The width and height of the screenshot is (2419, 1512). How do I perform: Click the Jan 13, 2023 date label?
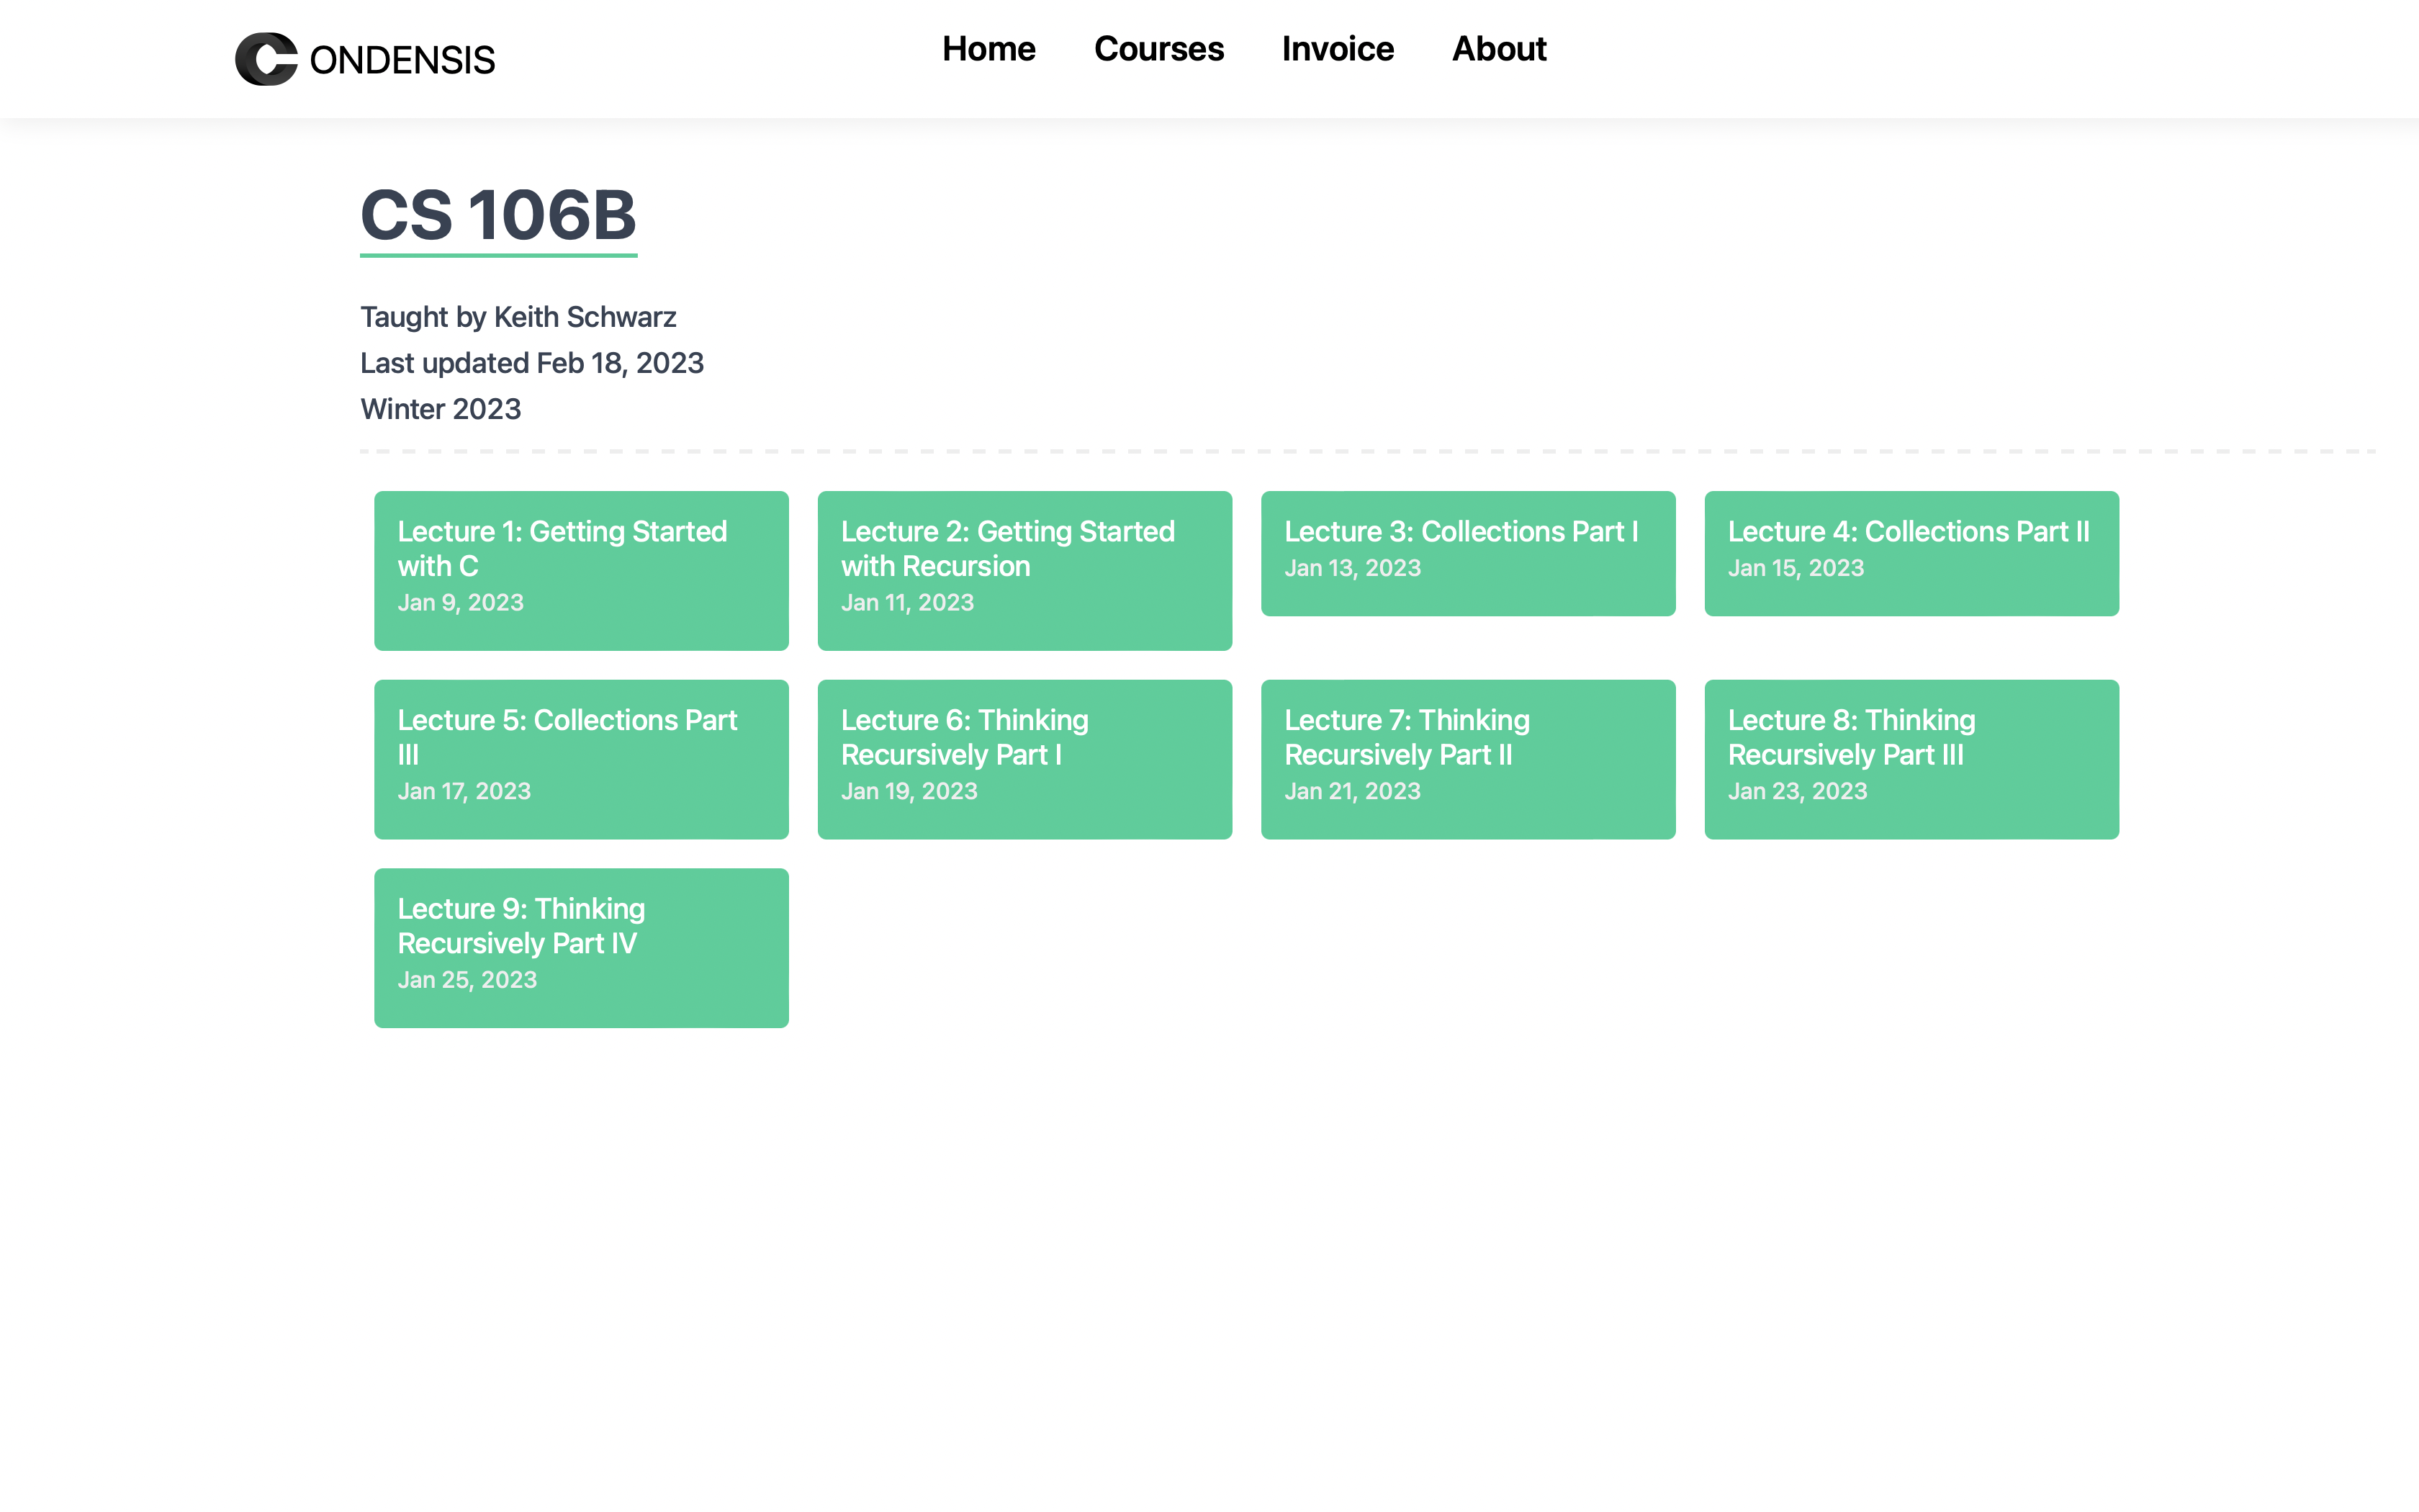(1351, 568)
